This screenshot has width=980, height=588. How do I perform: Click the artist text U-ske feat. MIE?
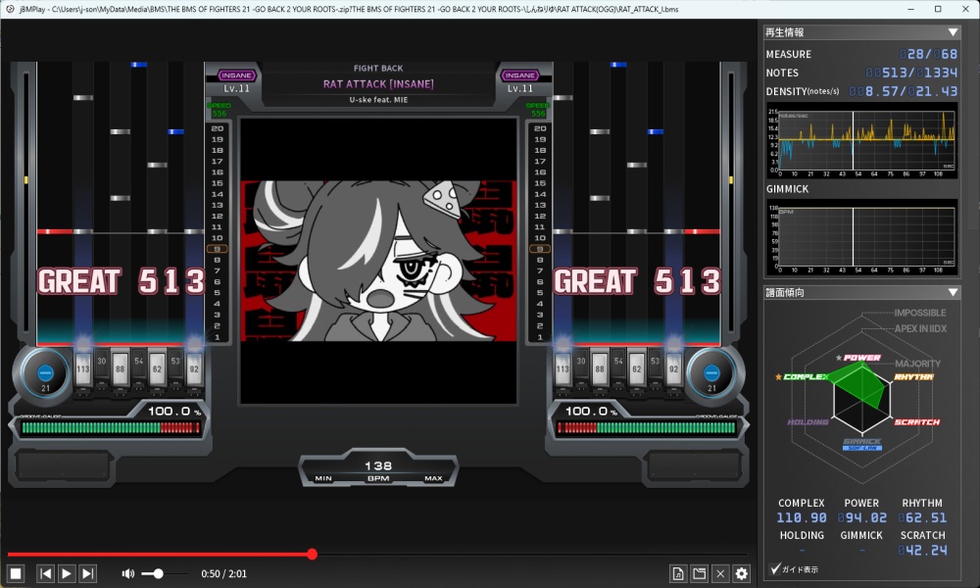(378, 100)
